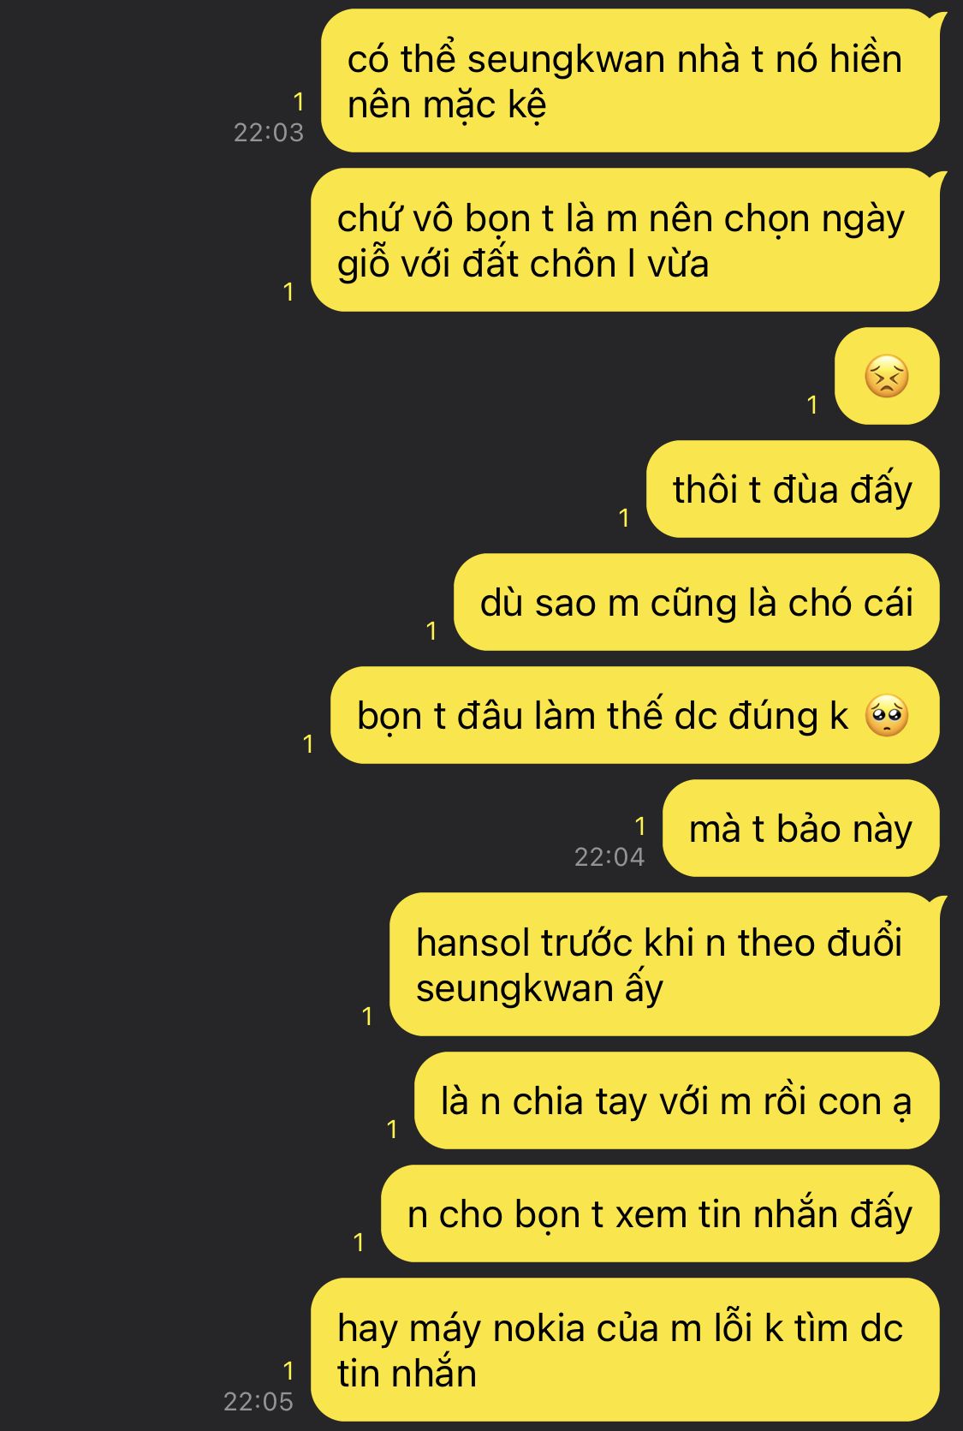Tap unread count next to 'dù sao m cũng'
Viewport: 963px width, 1431px height.
click(431, 631)
